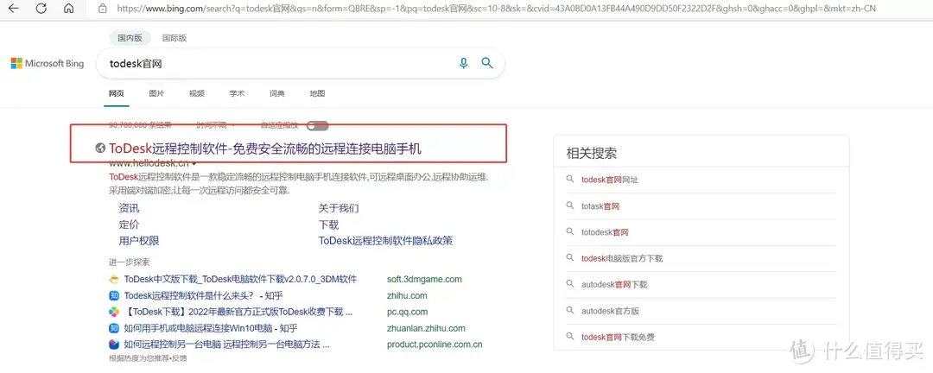Click the product.pconline.com.cn domain text
This screenshot has width=933, height=373.
(435, 345)
